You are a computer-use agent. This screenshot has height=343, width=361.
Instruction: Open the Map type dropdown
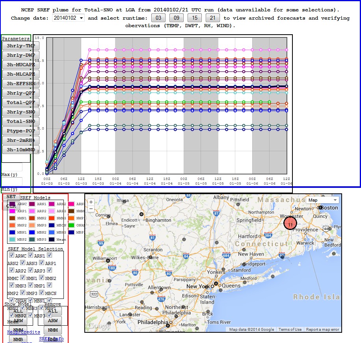point(322,200)
